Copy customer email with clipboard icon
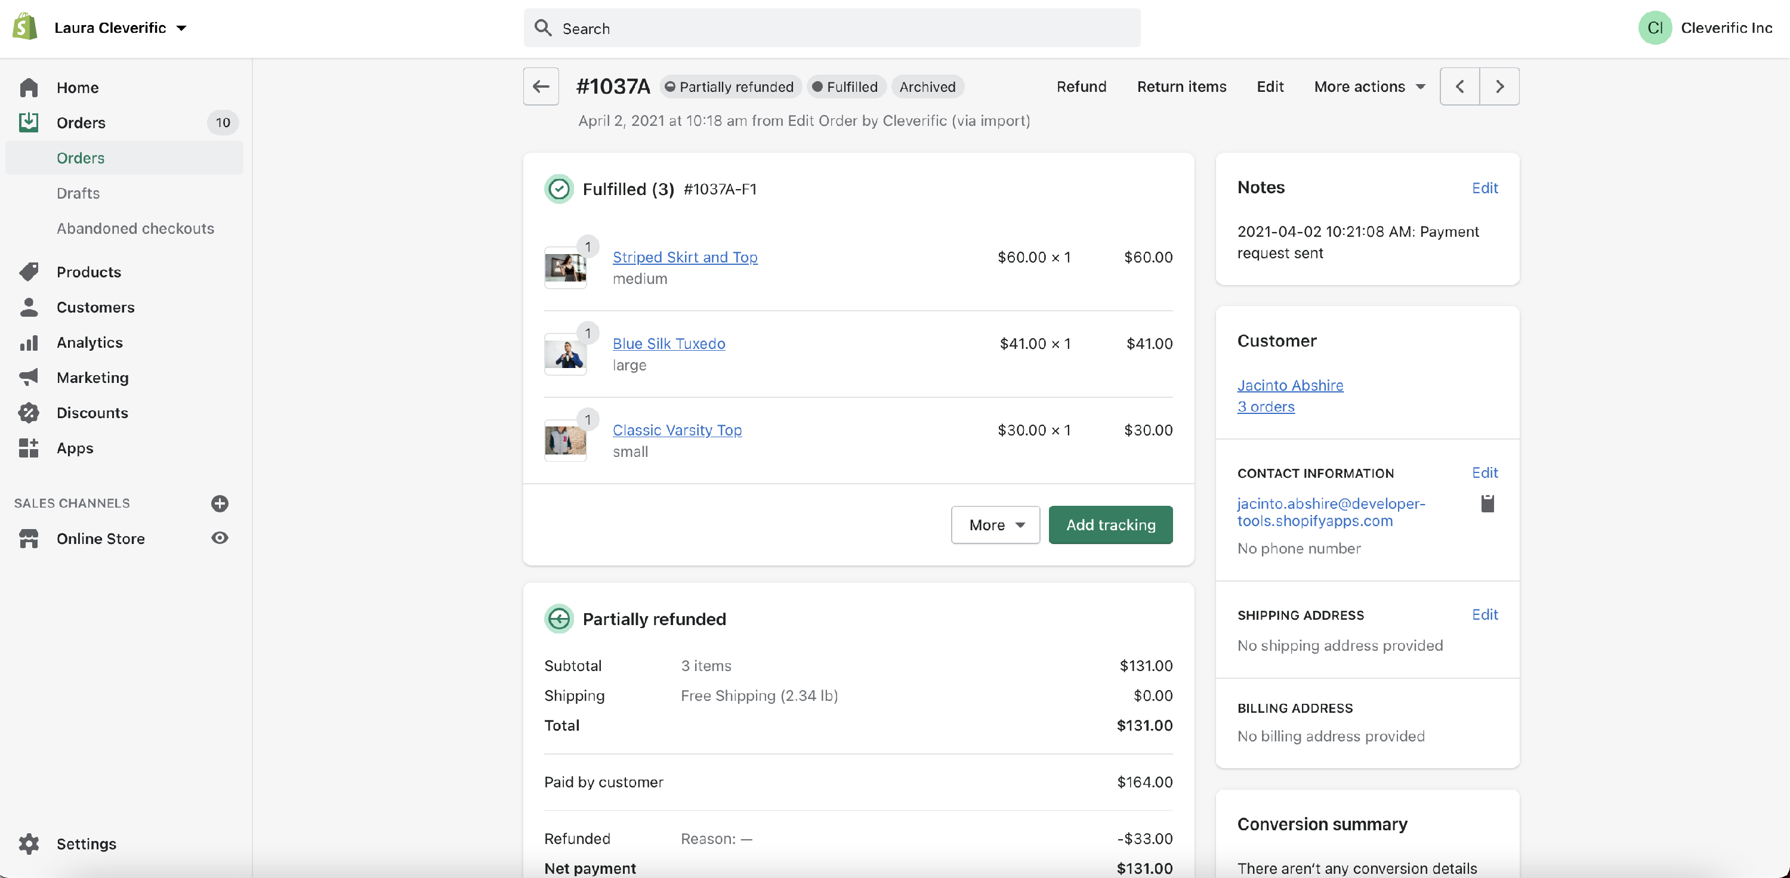 tap(1487, 503)
